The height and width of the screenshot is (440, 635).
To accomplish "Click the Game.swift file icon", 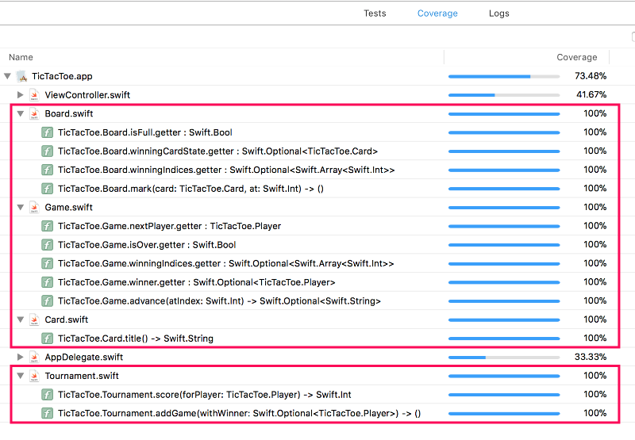I will [34, 208].
